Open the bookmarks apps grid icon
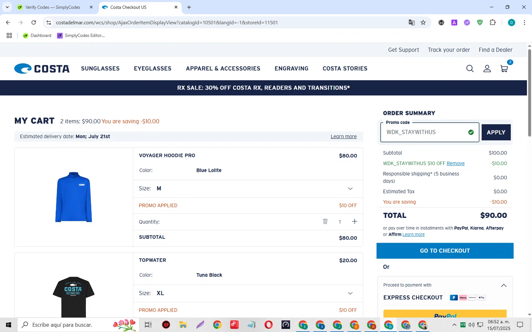532x332 pixels. click(x=9, y=35)
